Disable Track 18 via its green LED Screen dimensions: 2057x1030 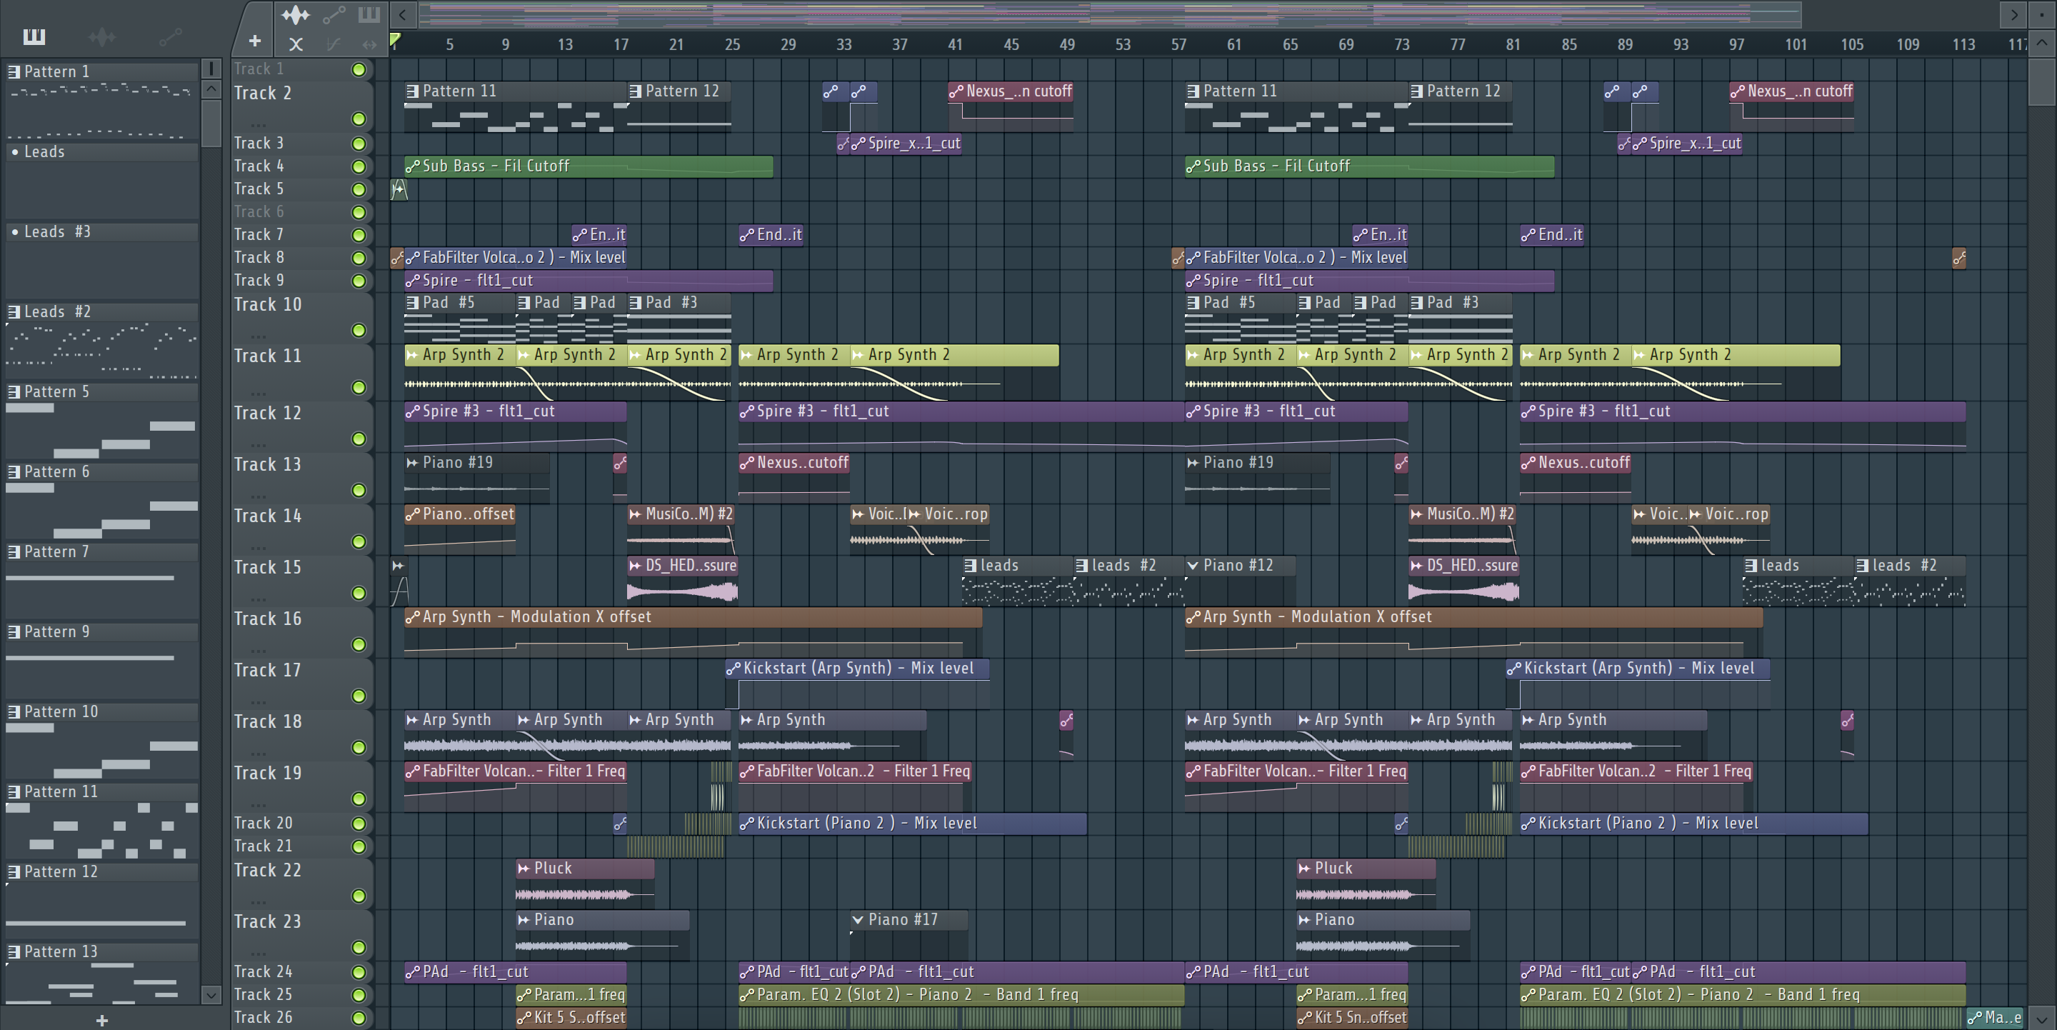coord(359,747)
